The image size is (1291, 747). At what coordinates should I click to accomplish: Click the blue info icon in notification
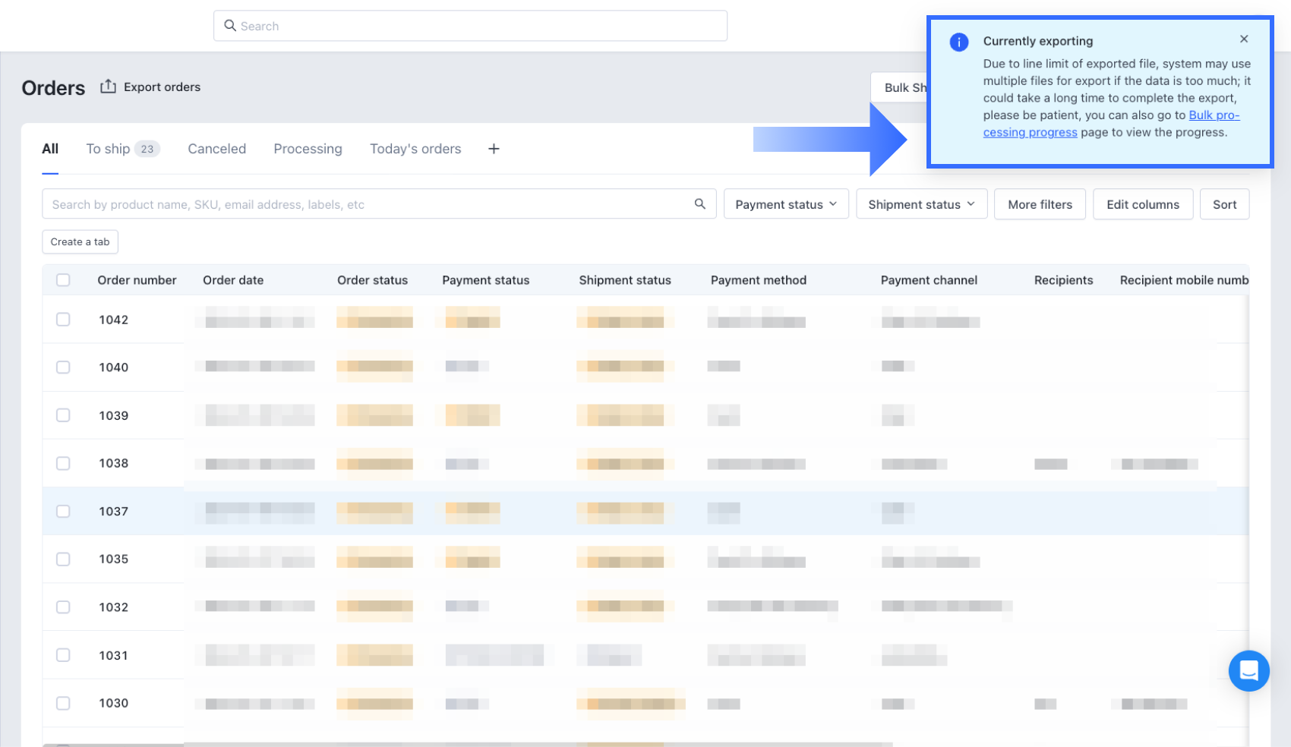click(959, 43)
